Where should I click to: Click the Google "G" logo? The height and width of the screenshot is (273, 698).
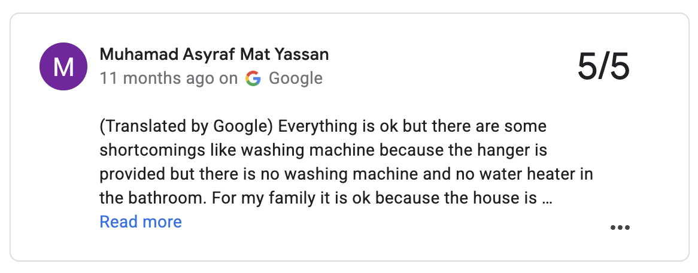coord(253,78)
